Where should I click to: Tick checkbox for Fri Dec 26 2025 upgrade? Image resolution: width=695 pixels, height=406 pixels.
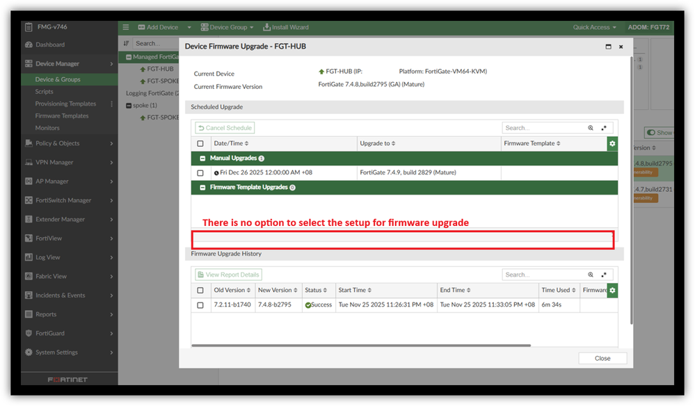coord(200,172)
